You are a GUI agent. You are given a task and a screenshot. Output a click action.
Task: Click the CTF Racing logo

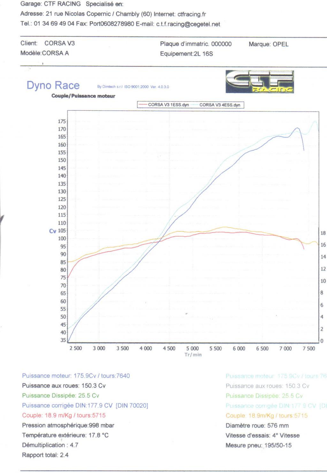click(x=260, y=82)
